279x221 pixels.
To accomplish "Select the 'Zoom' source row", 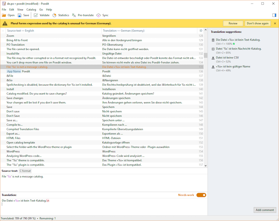I will pos(102,36).
